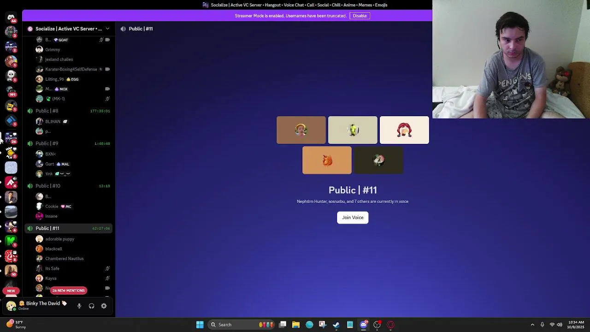Open Public | #8 voice channel
Screen dimensions: 590x332
click(68, 111)
